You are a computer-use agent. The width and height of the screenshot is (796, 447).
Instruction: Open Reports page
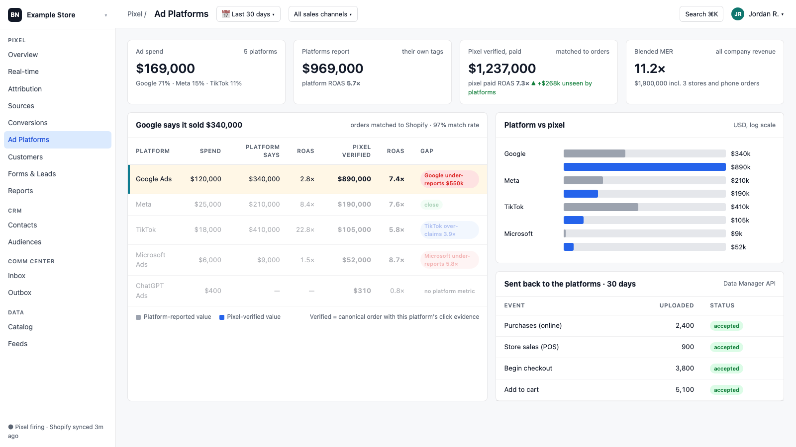(58, 191)
